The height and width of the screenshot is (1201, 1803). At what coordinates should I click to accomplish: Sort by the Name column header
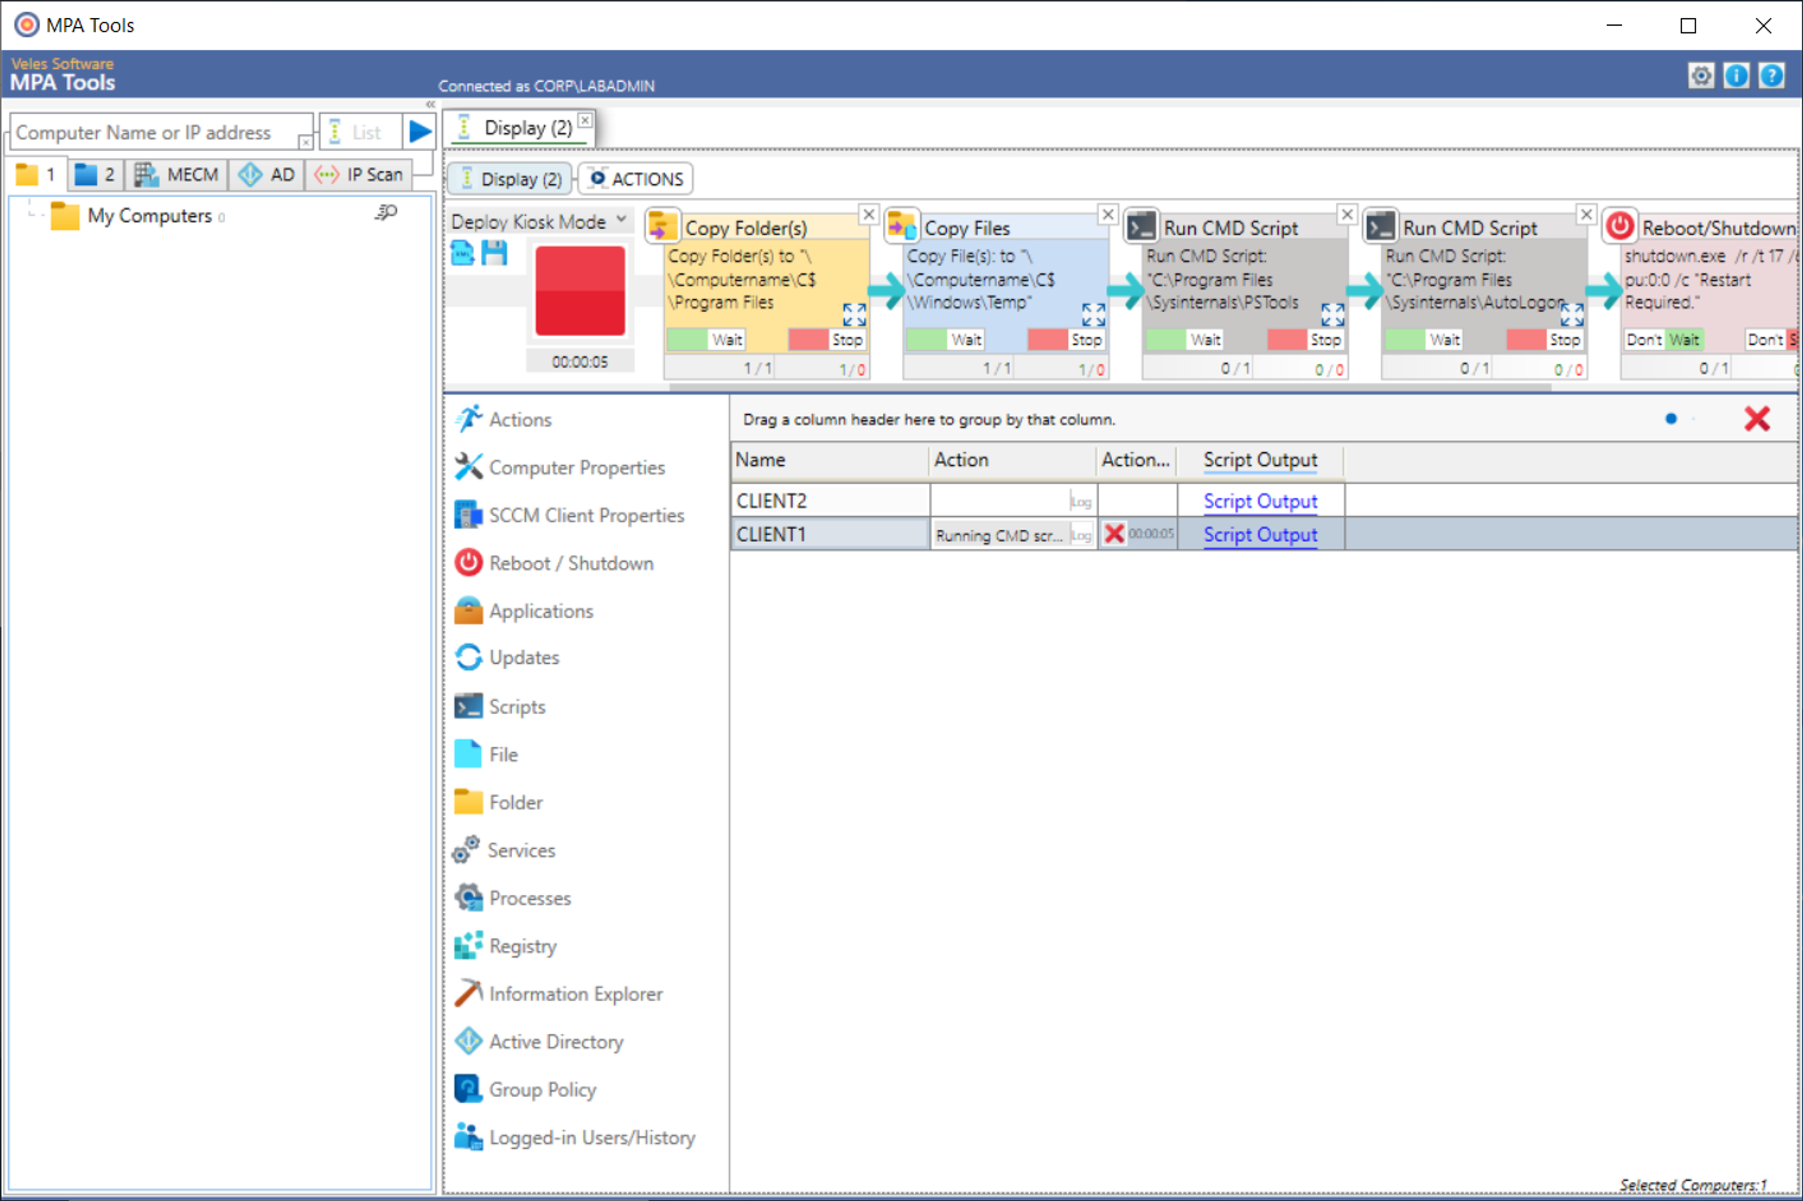830,459
